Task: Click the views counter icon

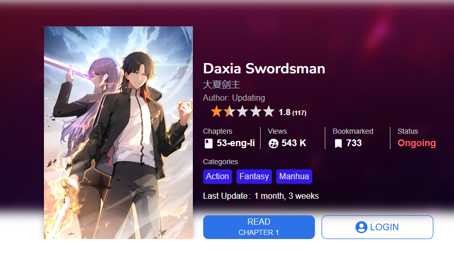Action: pos(274,144)
